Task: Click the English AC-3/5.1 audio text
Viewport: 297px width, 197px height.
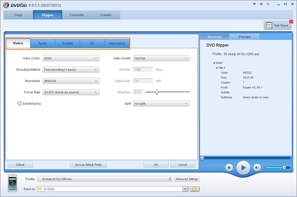Action: coord(253,88)
